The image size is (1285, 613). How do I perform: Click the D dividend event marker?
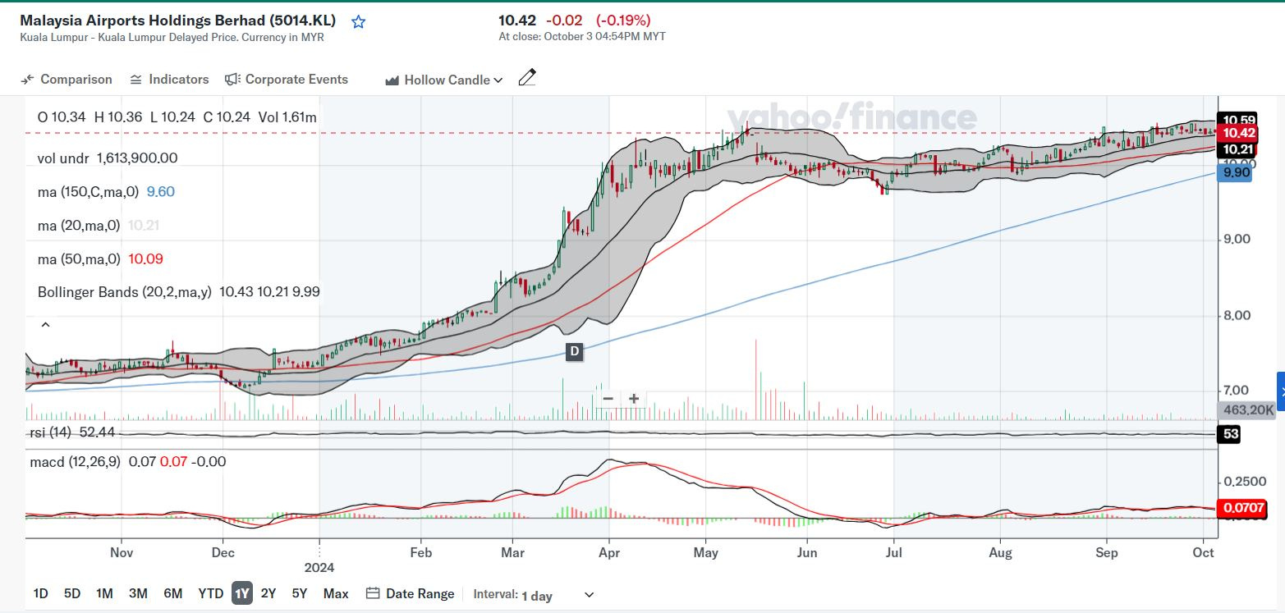574,351
